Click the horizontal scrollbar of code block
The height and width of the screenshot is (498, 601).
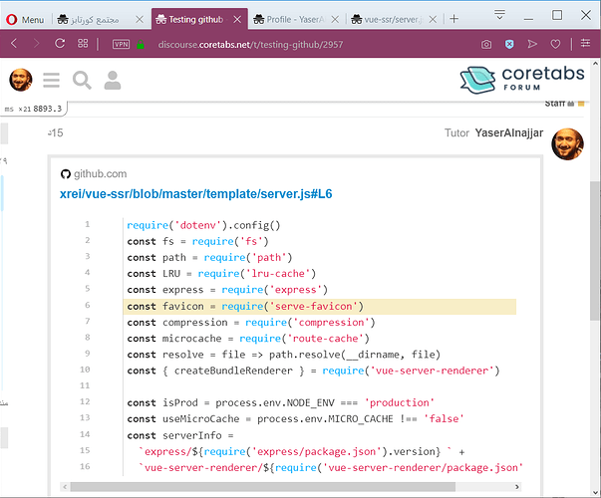[262, 487]
